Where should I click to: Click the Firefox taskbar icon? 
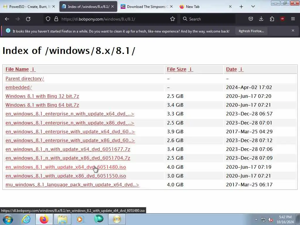[44, 219]
